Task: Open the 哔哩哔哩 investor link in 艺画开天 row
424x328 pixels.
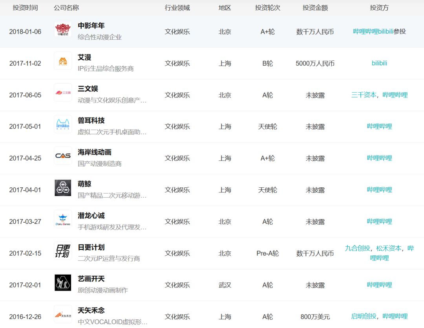Action: click(379, 285)
